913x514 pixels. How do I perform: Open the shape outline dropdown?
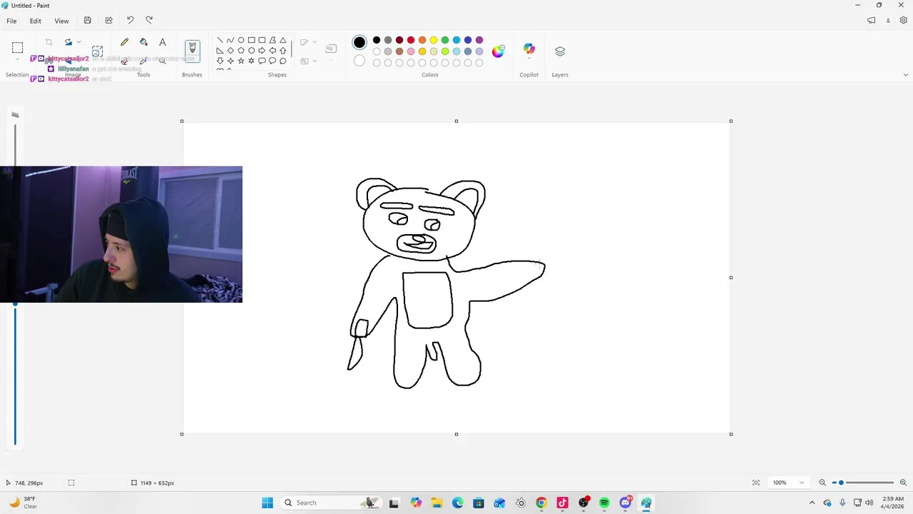[315, 42]
